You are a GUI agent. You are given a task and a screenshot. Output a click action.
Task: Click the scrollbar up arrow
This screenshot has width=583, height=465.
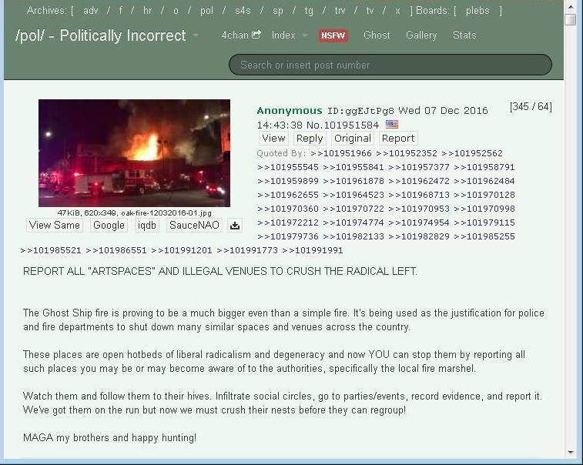(570, 6)
